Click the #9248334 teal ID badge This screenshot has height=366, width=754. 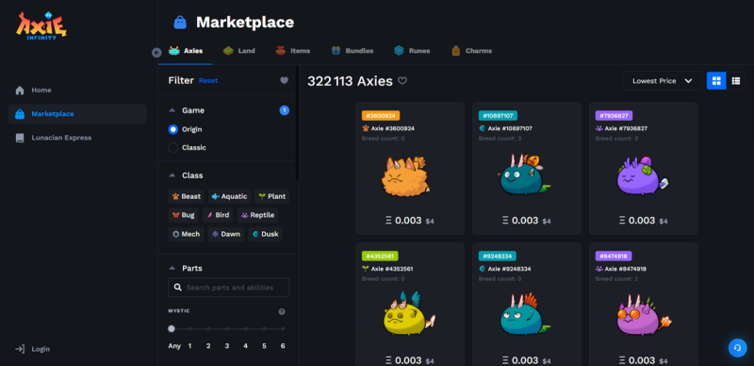498,257
